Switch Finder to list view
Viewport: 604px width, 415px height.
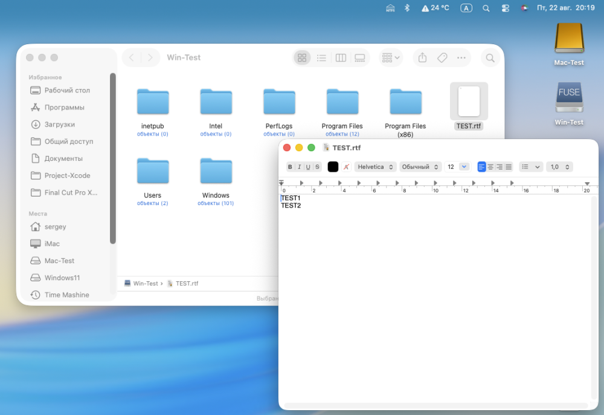coord(321,58)
